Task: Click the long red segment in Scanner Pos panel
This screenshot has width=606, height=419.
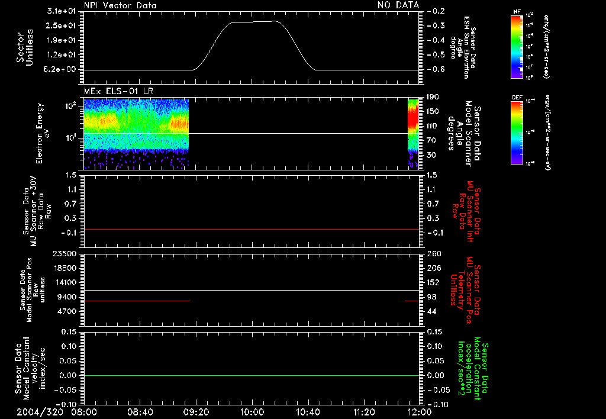Action: pos(137,301)
